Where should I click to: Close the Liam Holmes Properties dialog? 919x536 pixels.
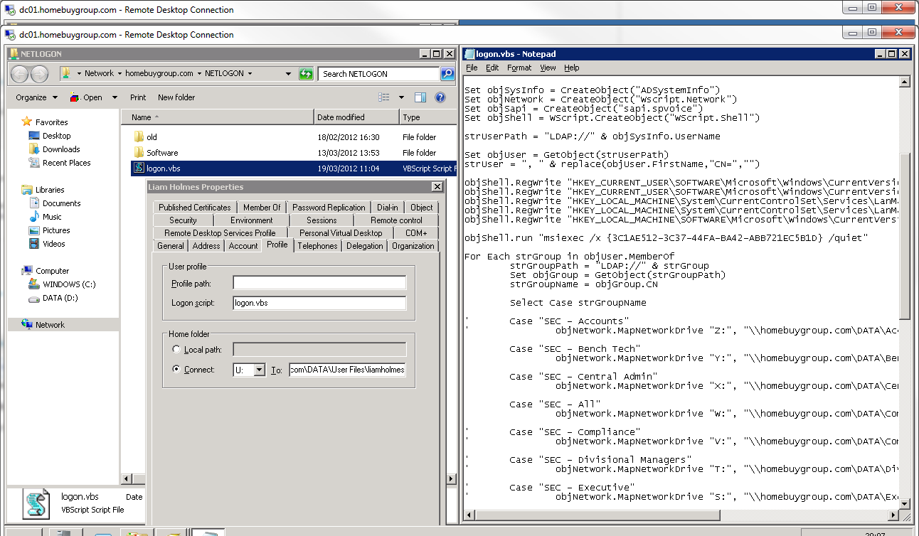coord(437,187)
